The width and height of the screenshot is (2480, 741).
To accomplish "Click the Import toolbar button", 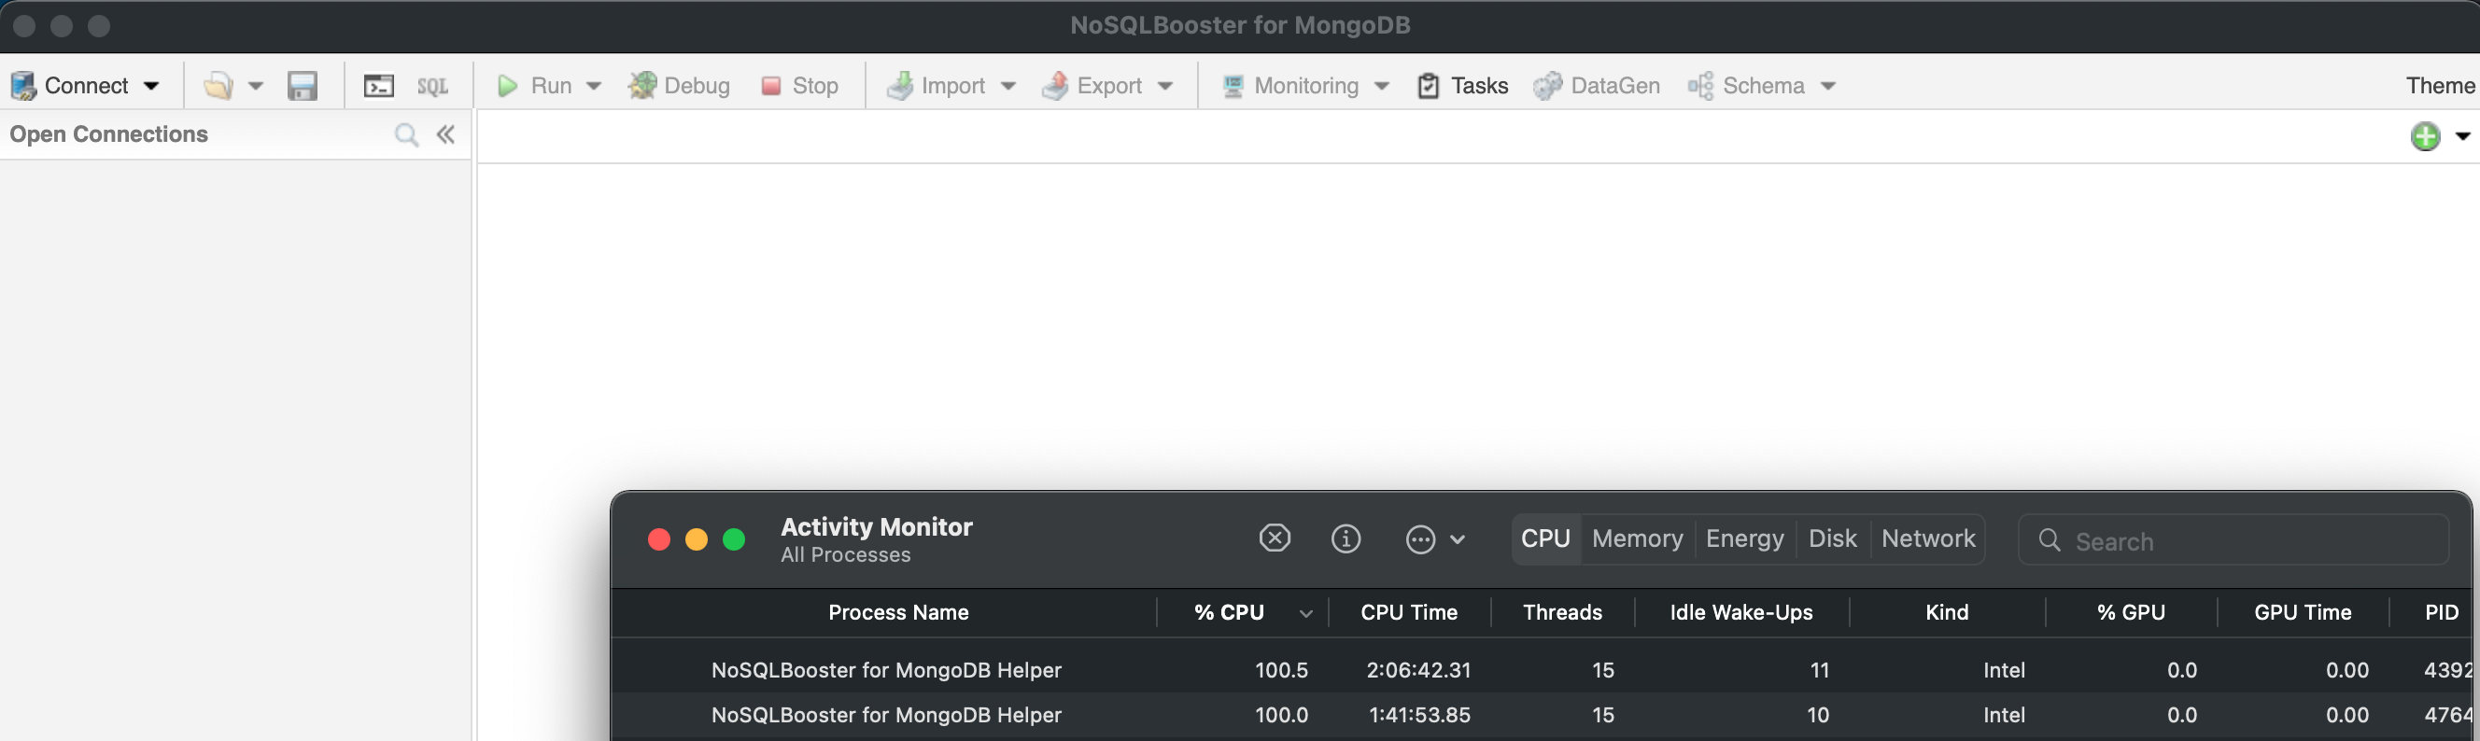I will (x=936, y=86).
